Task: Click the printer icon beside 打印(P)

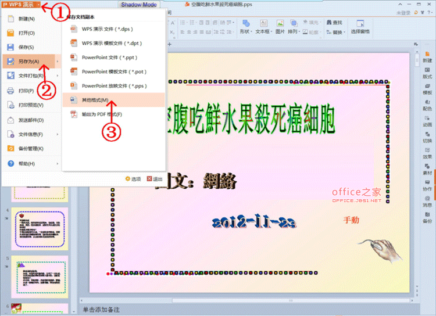Action: click(x=10, y=91)
